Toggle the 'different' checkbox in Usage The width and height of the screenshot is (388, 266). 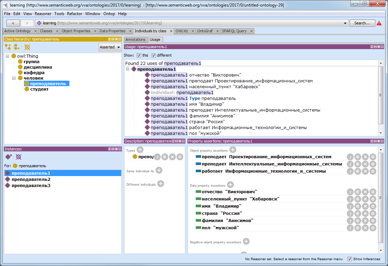point(153,55)
